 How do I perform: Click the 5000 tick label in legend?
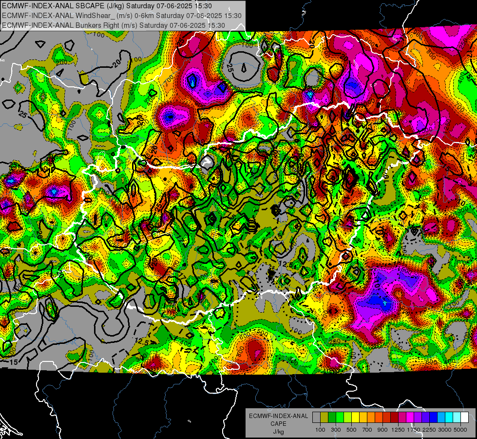(x=460, y=430)
